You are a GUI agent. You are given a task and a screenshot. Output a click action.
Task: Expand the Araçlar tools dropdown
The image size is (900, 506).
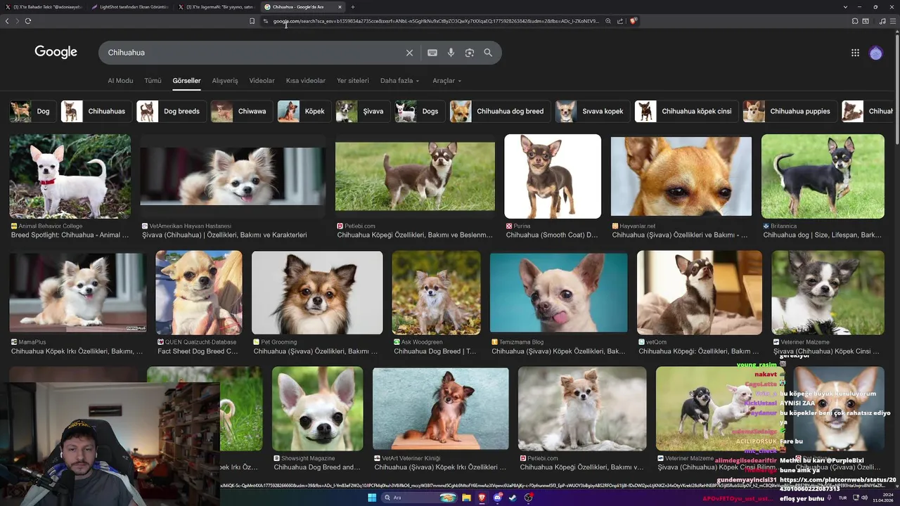point(446,81)
